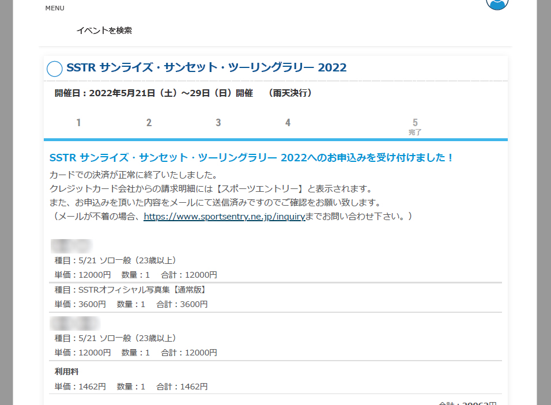The image size is (551, 405).
Task: Click the イベントを検索 search link
Action: [104, 31]
